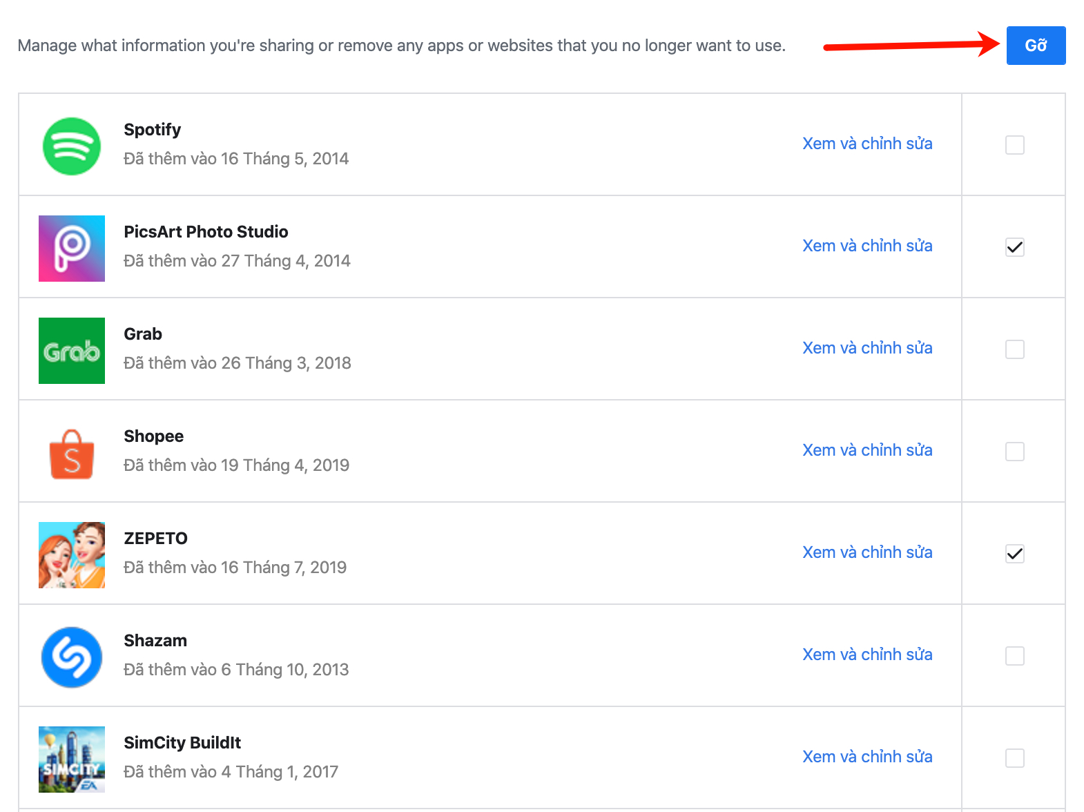Uncheck the PicsArt Photo Studio checkbox

click(1014, 247)
